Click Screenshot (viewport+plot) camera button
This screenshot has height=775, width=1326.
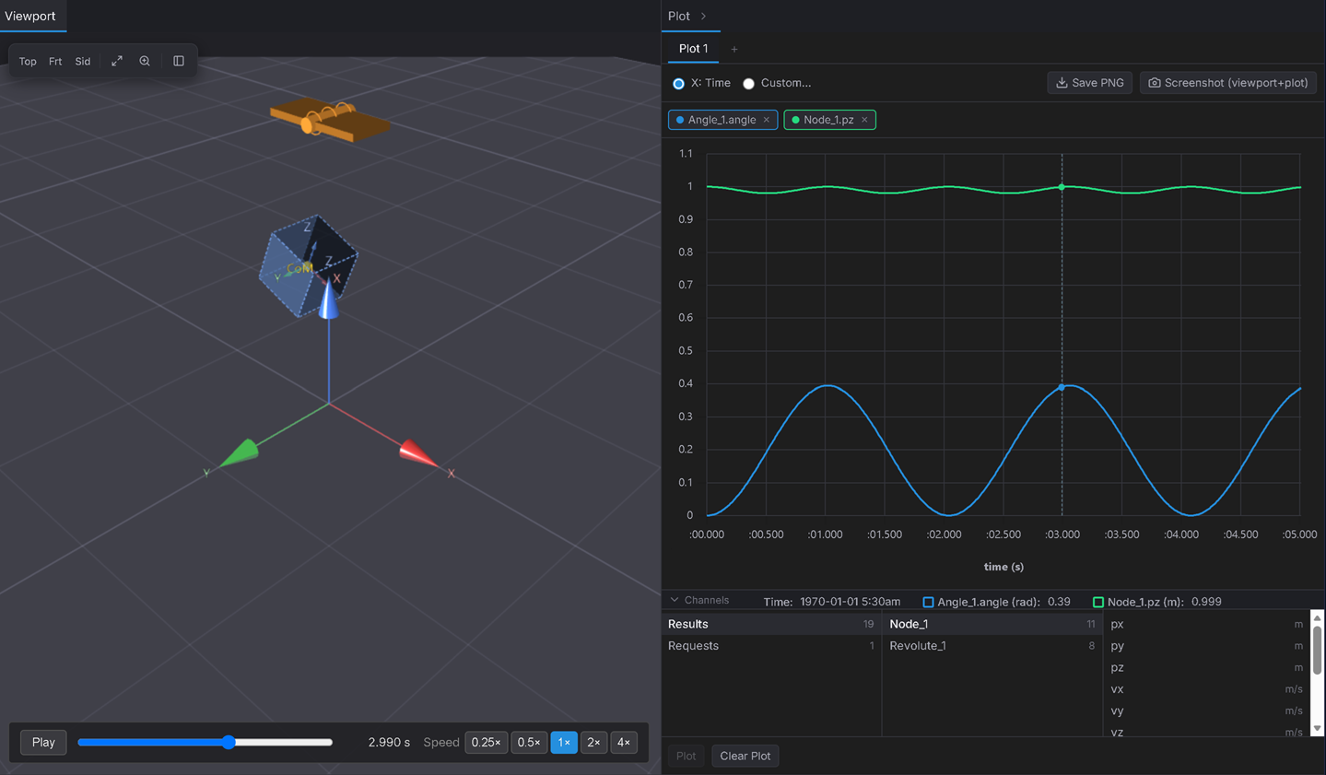[1228, 83]
